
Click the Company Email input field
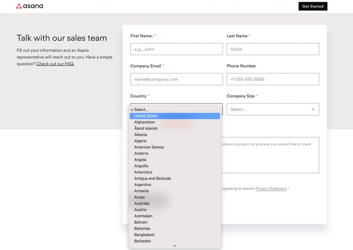pyautogui.click(x=176, y=79)
